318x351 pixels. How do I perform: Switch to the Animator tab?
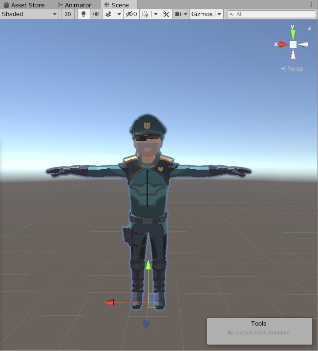point(75,5)
